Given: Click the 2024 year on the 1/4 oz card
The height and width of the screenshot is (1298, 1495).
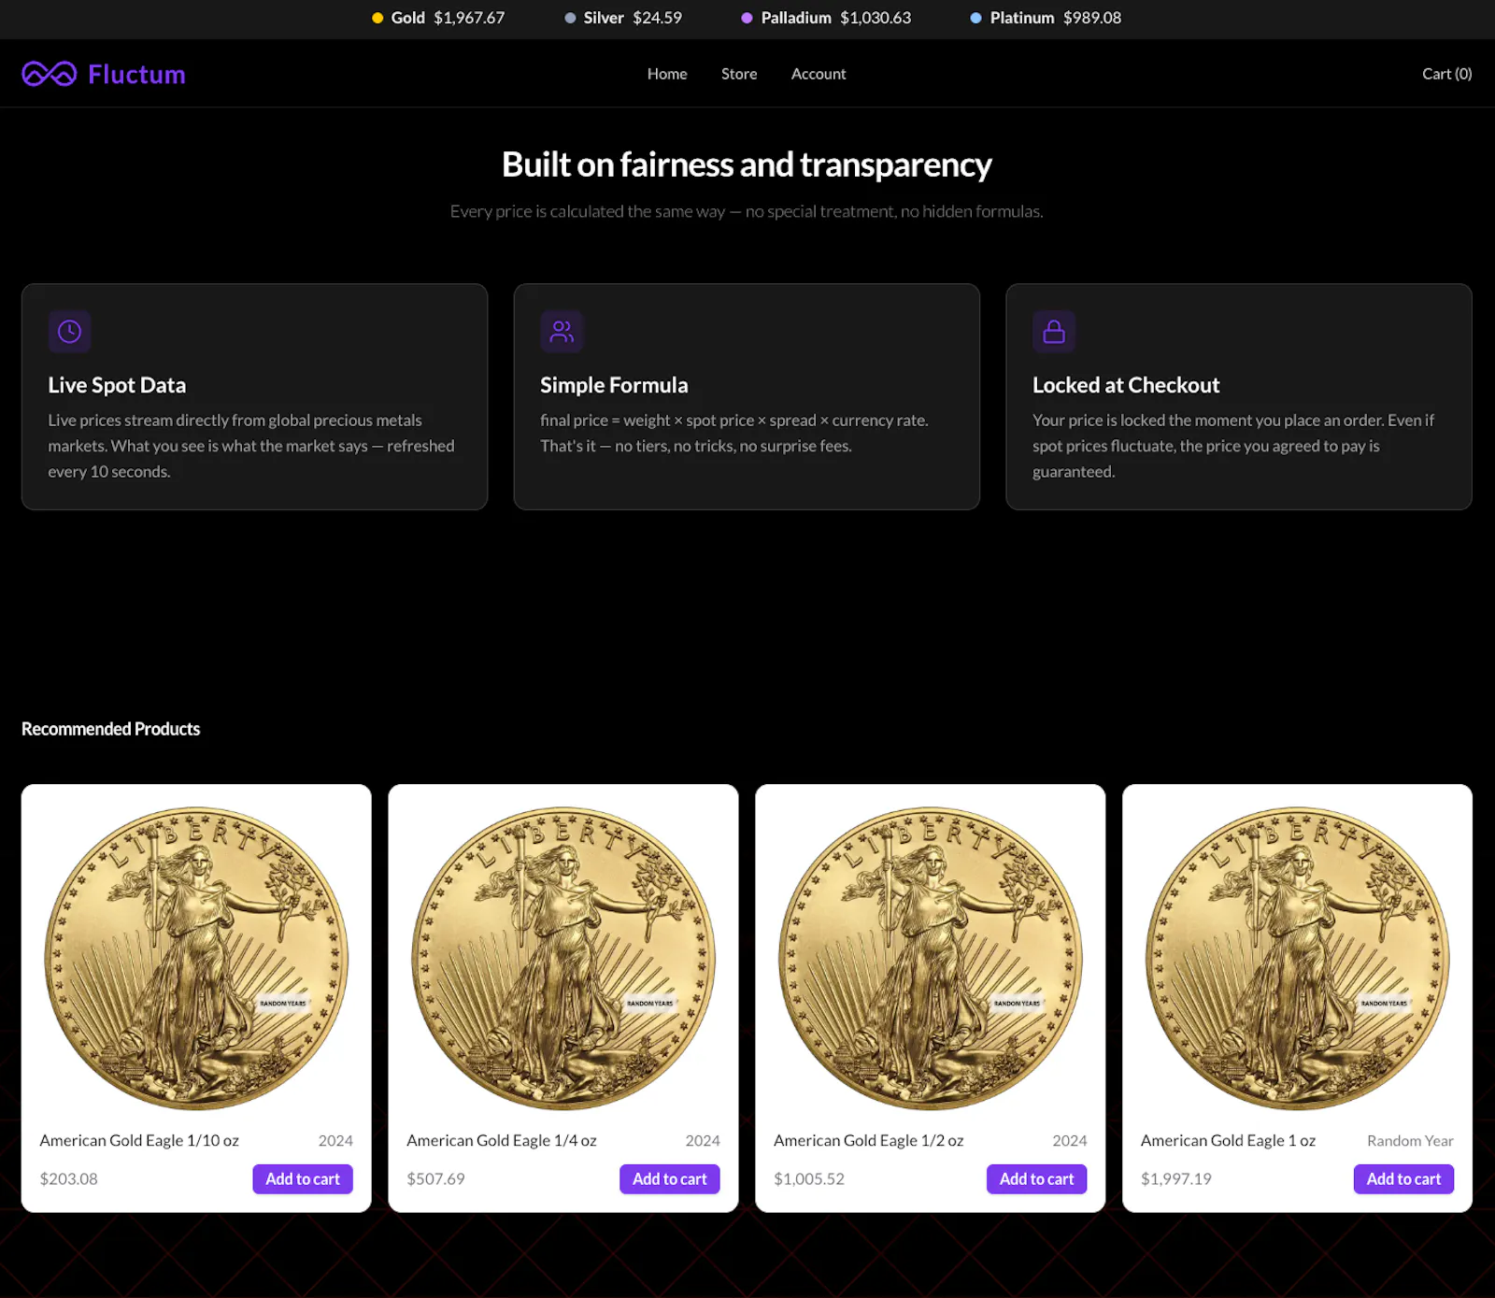Looking at the screenshot, I should pyautogui.click(x=703, y=1141).
